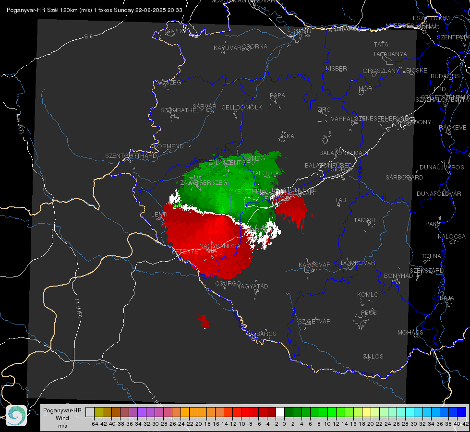470x432 pixels.
Task: Click the PAPA town label
Action: point(277,96)
